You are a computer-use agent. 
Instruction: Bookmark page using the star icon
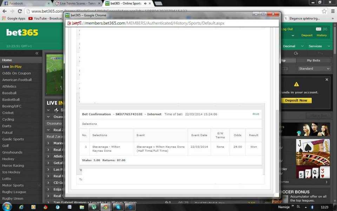tap(324, 11)
